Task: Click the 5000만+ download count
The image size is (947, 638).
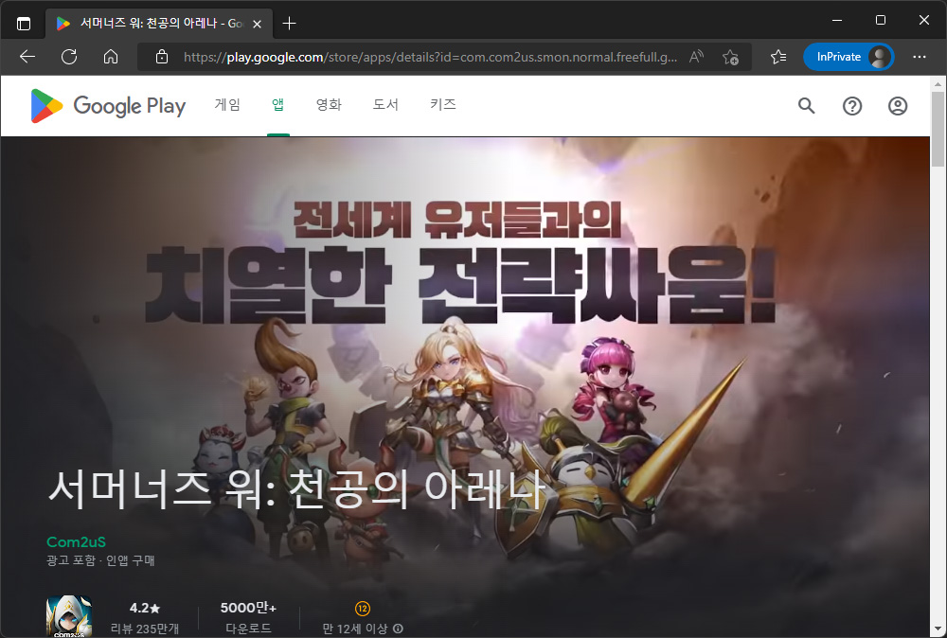Action: click(248, 608)
